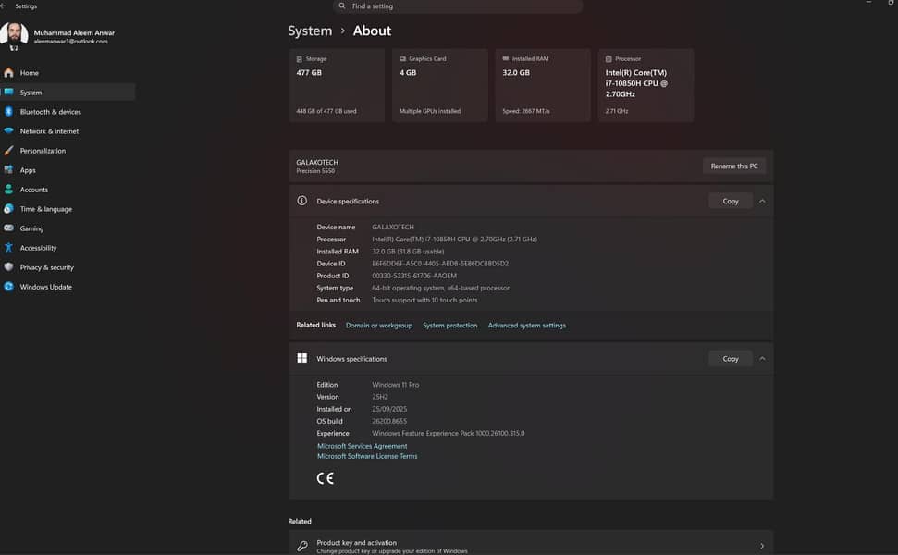Open Privacy & security shield icon
Screen dimensions: 898x555
8,267
